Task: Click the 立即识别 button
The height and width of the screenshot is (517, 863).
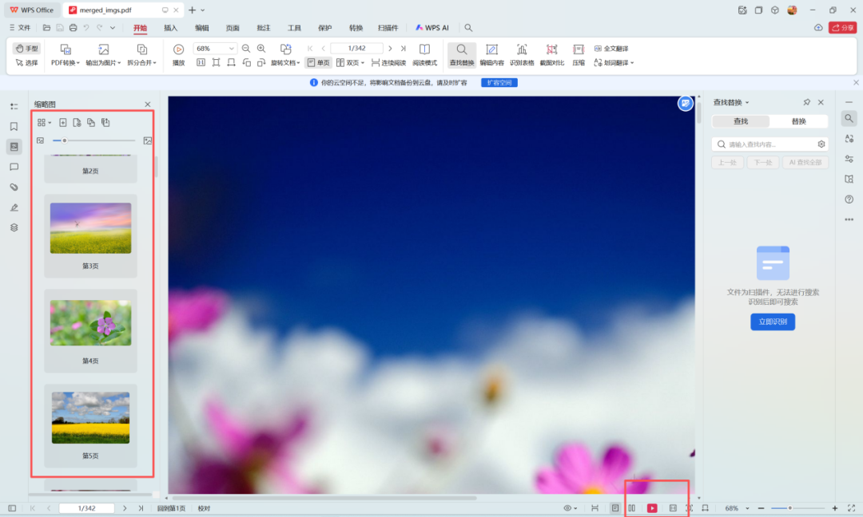Action: (x=773, y=322)
